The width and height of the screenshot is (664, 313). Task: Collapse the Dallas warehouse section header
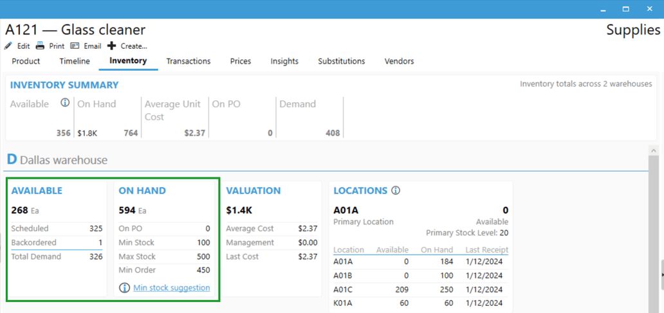tap(57, 160)
